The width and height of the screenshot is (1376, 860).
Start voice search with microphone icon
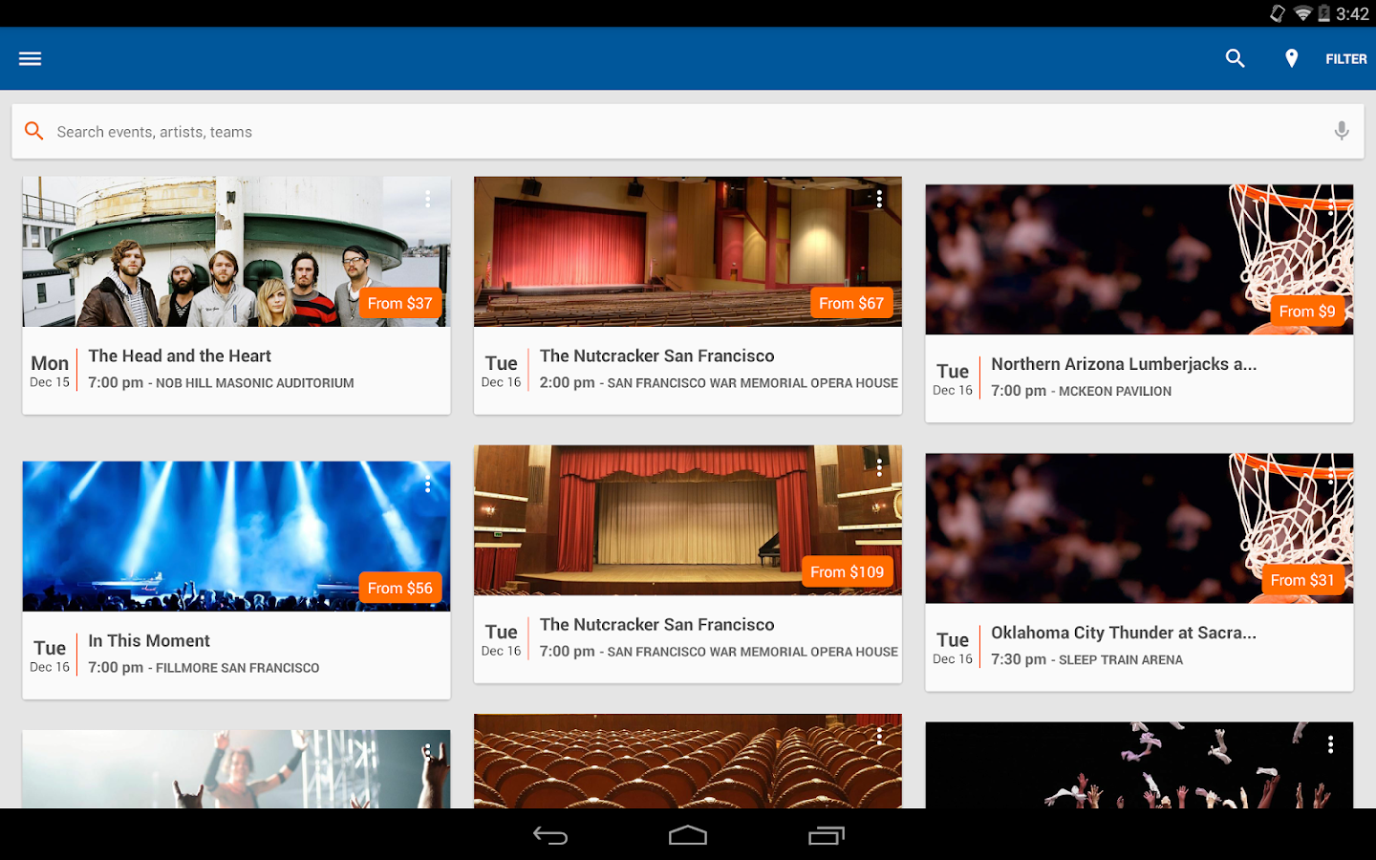(x=1342, y=131)
